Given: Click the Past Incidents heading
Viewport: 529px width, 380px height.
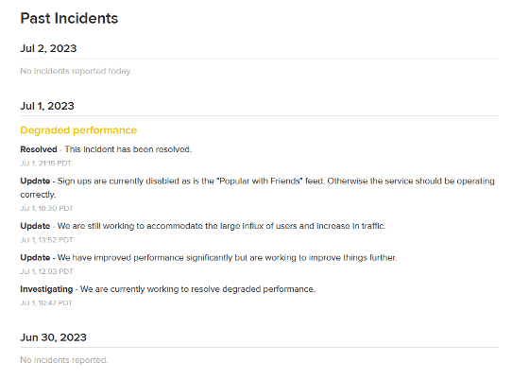Looking at the screenshot, I should coord(69,18).
